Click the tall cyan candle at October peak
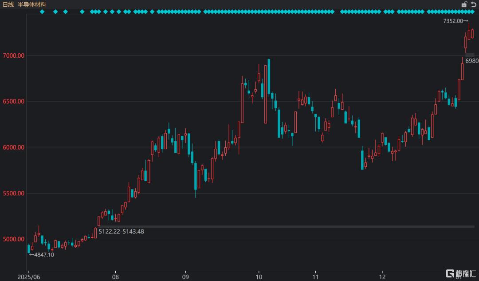The height and width of the screenshot is (281, 479). pyautogui.click(x=269, y=76)
